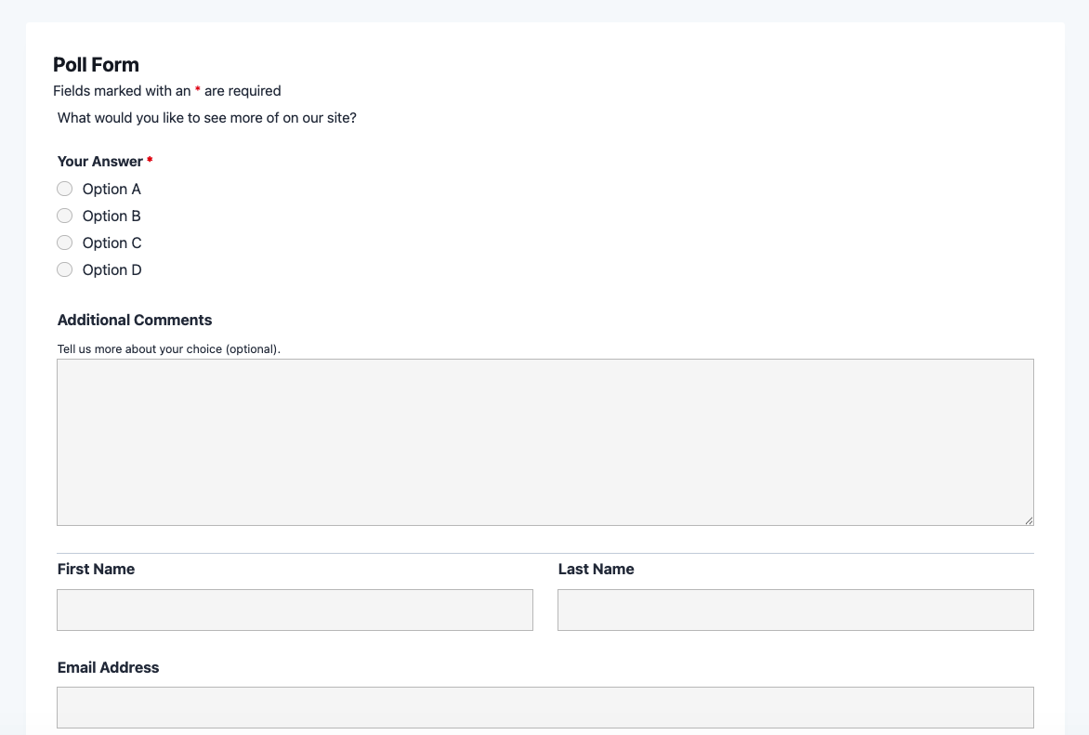Viewport: 1089px width, 735px height.
Task: Select the Option A radio button
Action: pos(64,189)
